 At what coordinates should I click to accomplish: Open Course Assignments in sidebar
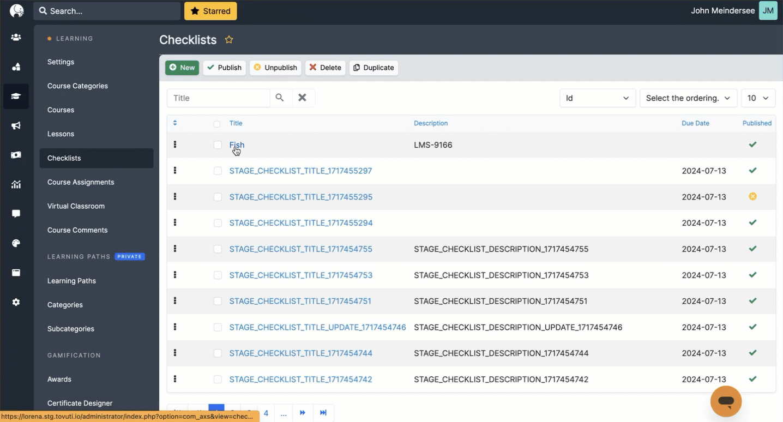point(81,182)
